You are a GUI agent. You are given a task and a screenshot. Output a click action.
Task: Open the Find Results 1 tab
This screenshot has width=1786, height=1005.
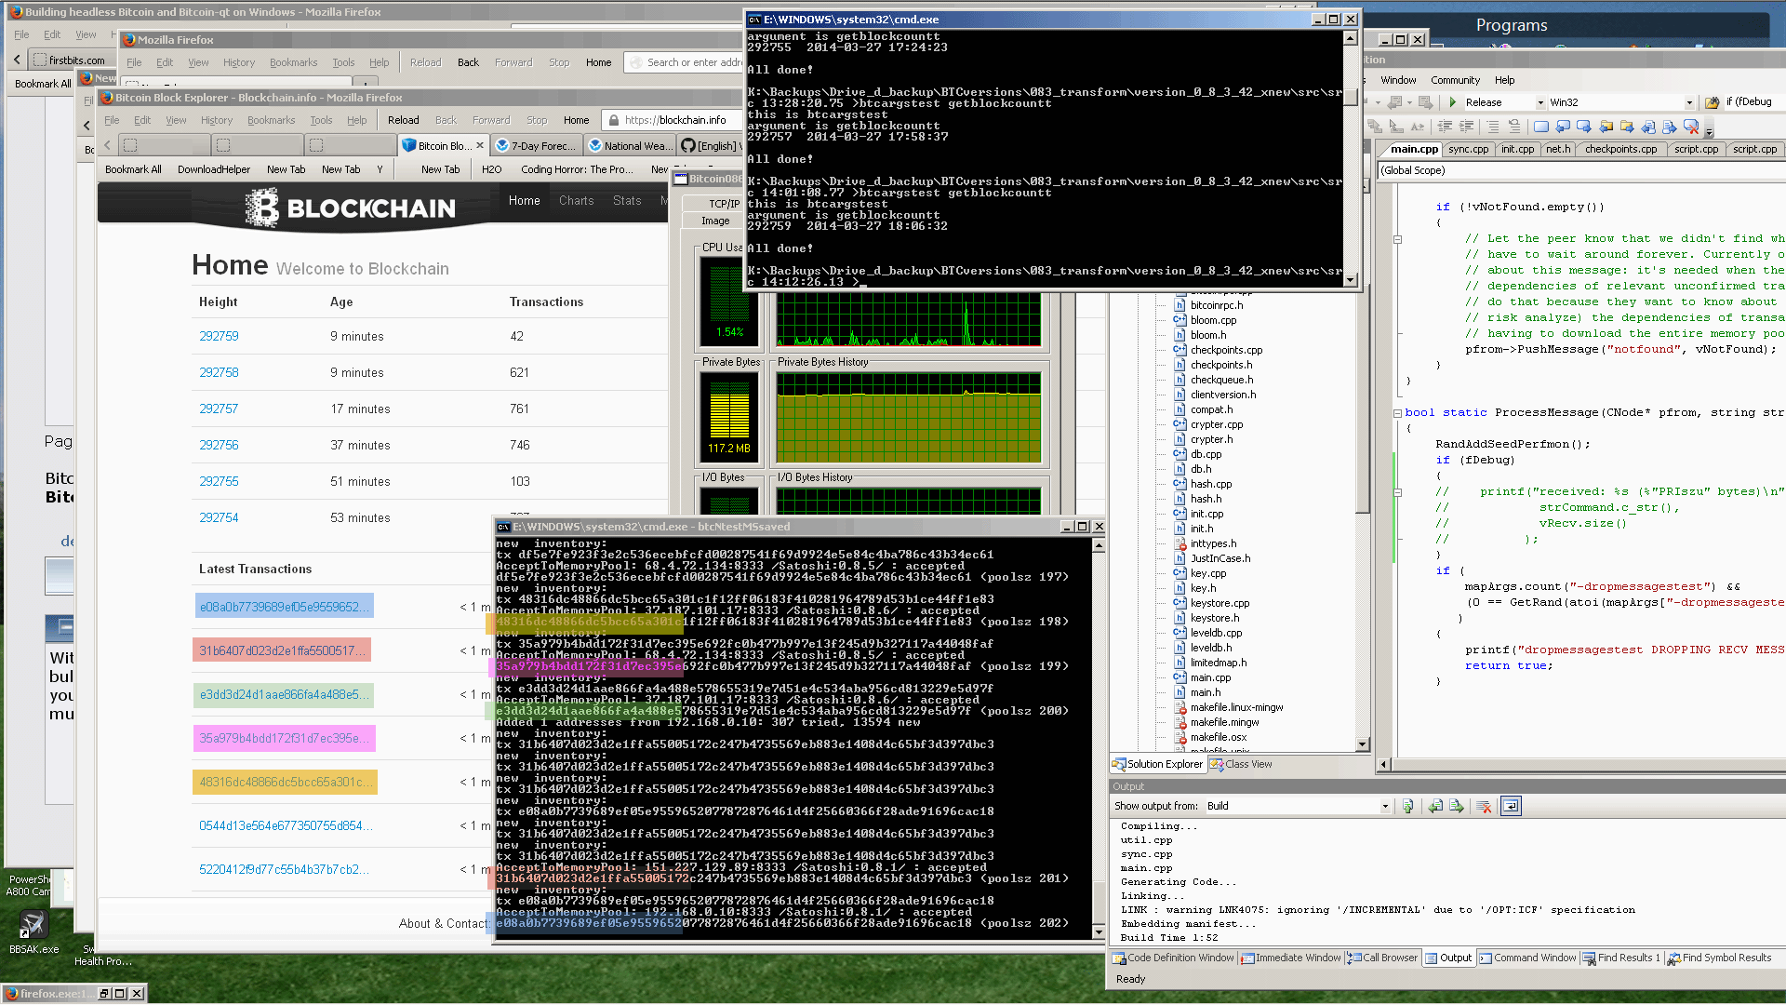[1621, 958]
